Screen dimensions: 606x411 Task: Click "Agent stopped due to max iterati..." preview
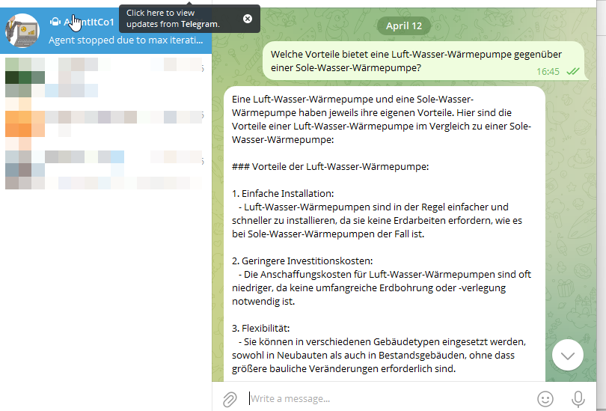coord(125,40)
